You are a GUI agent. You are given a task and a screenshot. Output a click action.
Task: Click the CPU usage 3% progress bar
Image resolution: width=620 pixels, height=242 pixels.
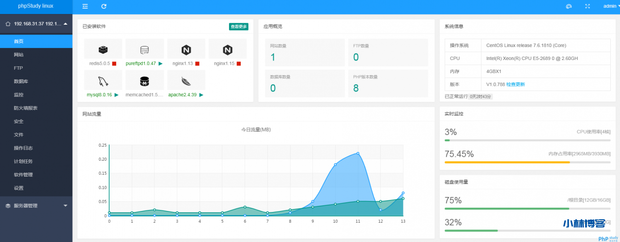pyautogui.click(x=527, y=140)
